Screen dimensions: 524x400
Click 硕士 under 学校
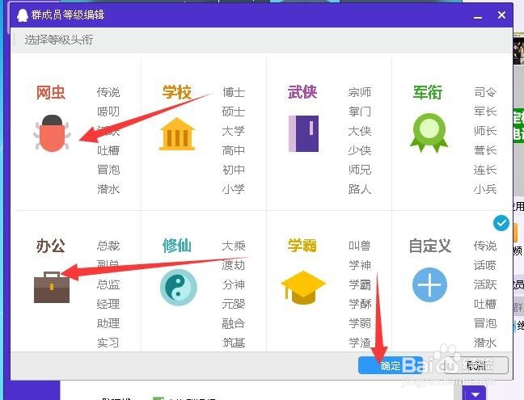click(x=234, y=112)
